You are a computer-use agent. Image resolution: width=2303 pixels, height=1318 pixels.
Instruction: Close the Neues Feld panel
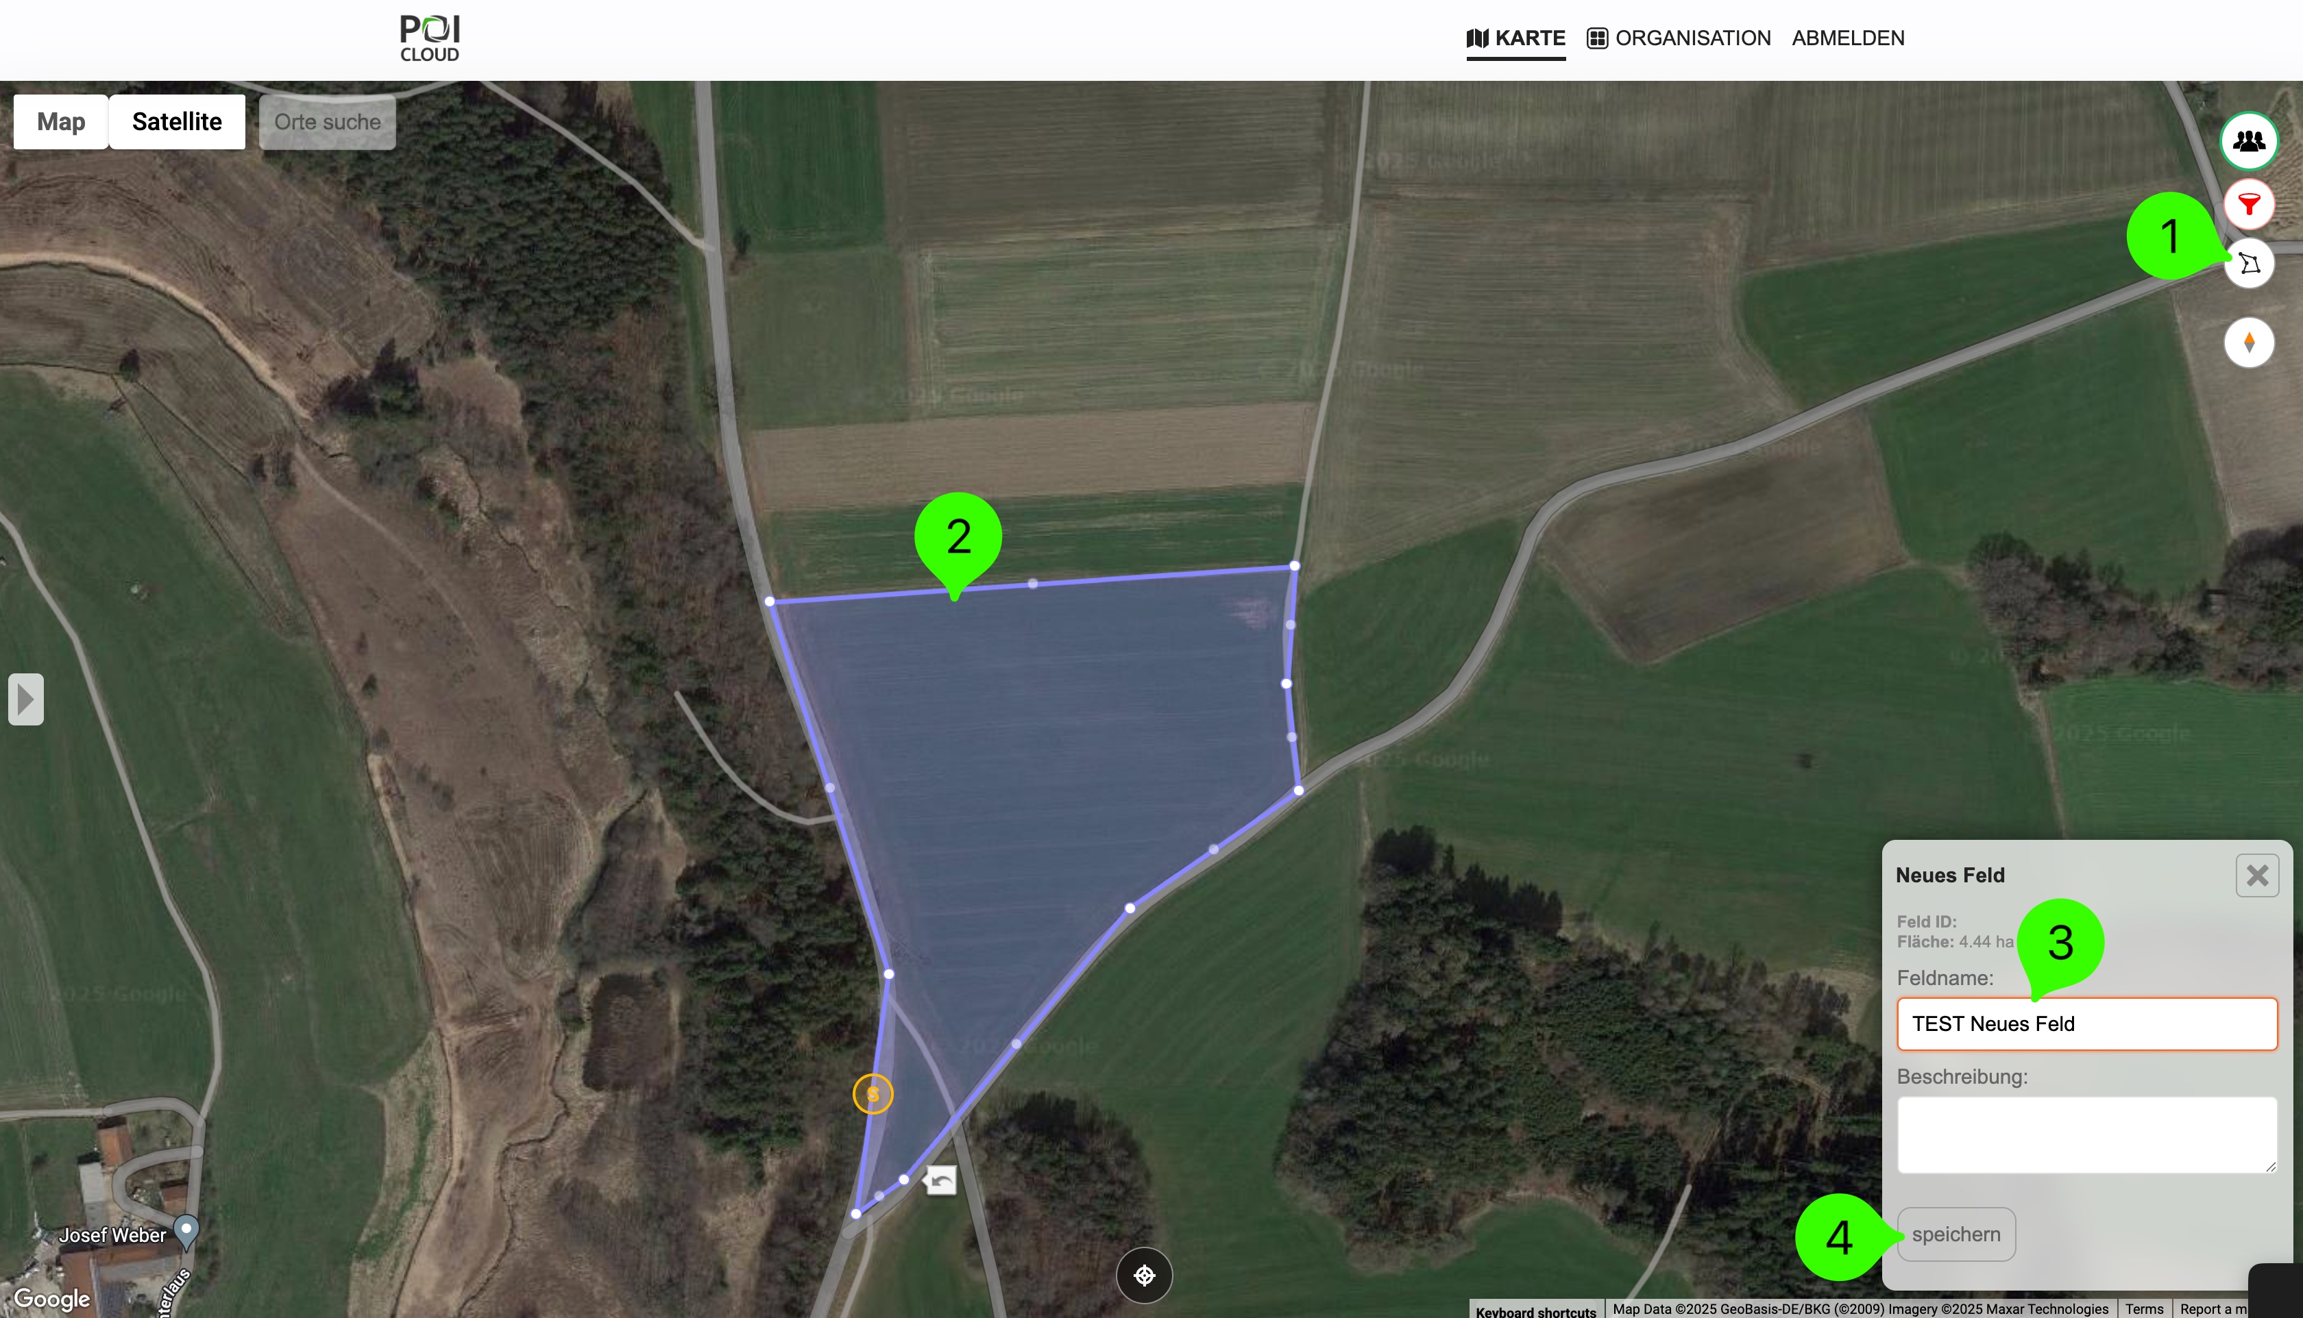pyautogui.click(x=2258, y=875)
